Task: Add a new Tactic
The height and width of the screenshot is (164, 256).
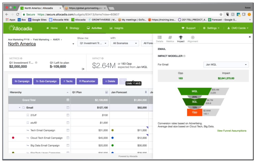Action: (68, 81)
